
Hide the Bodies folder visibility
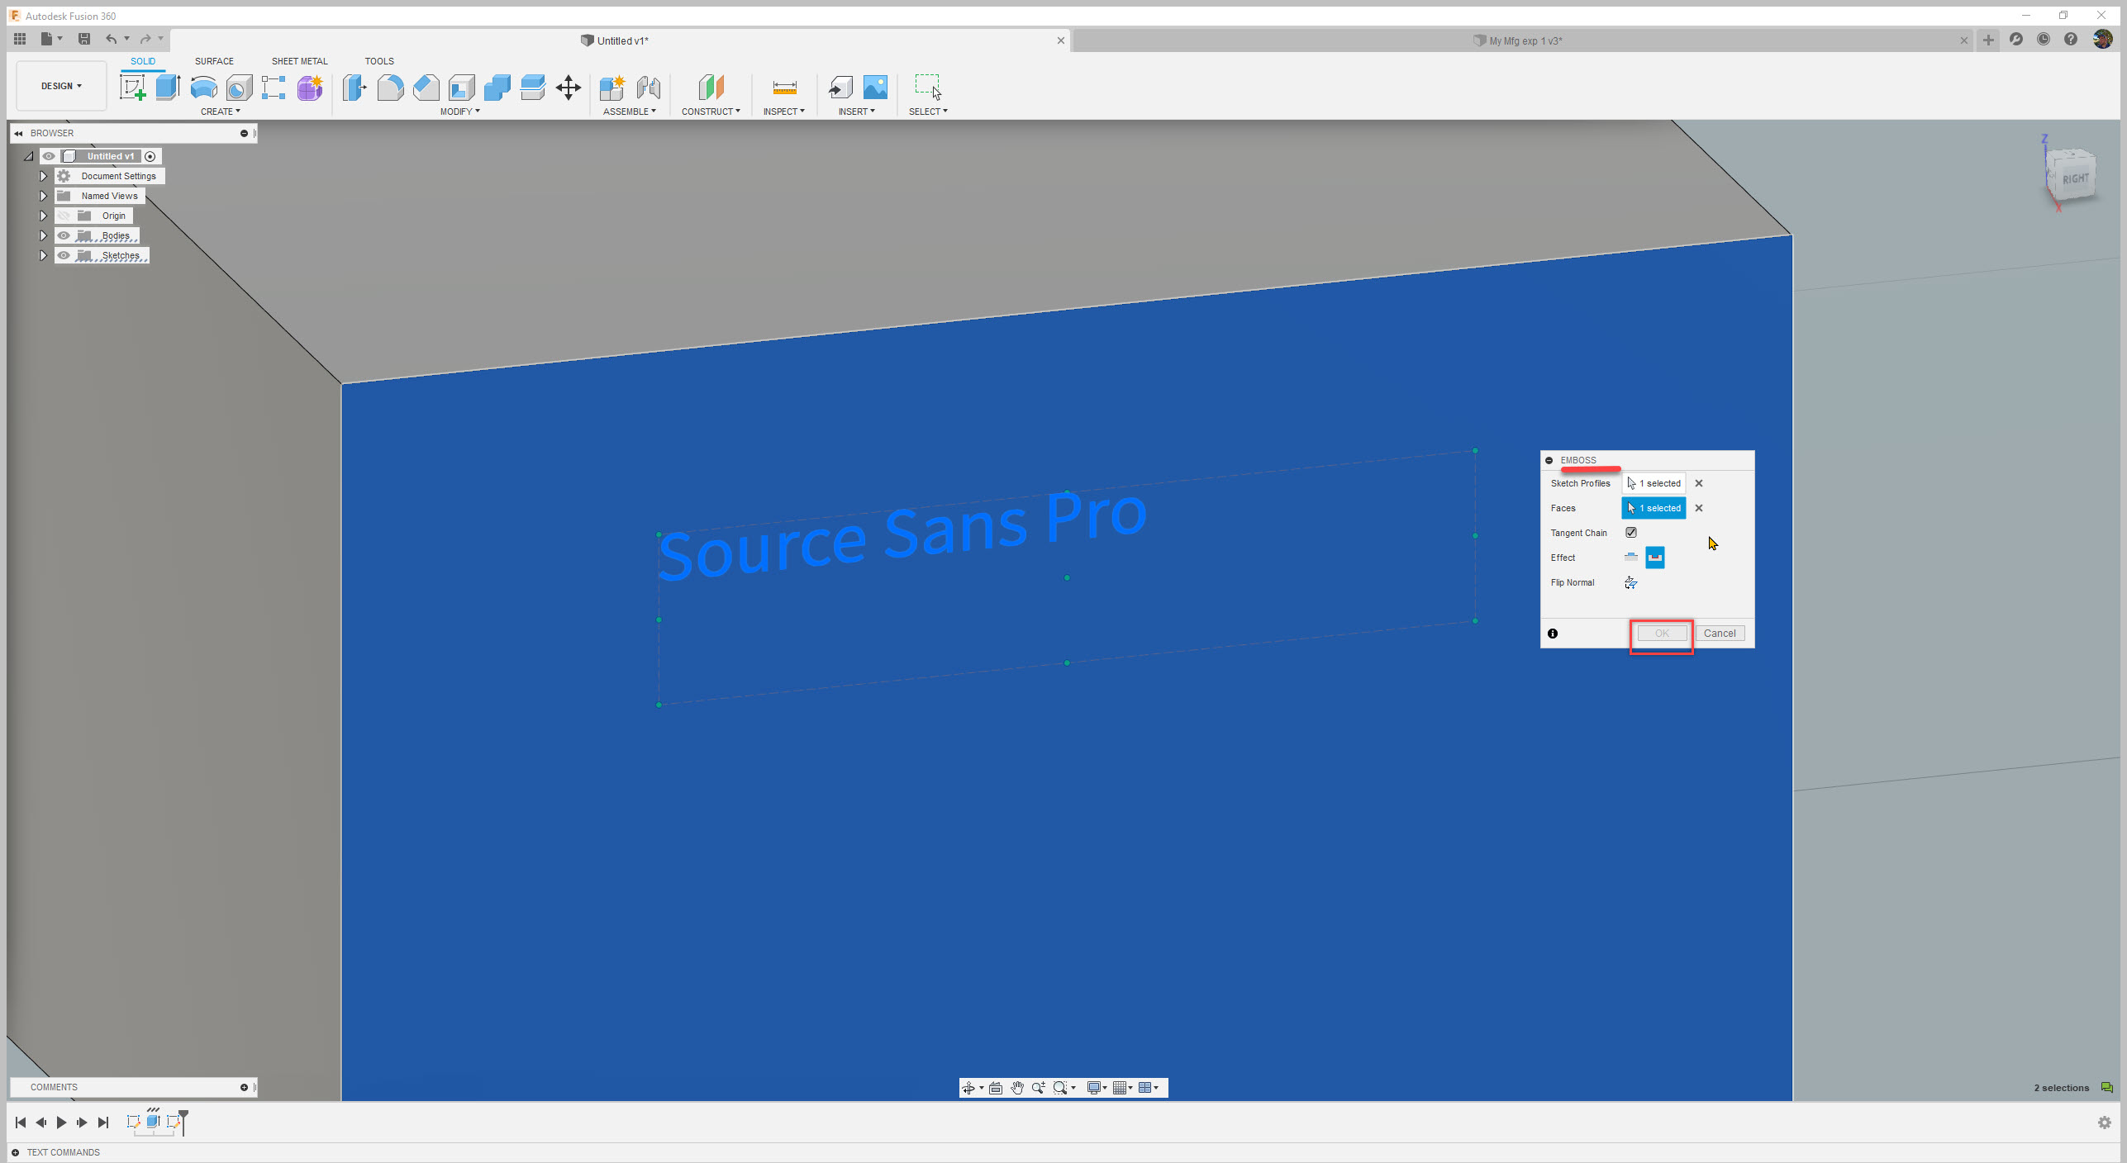[64, 235]
